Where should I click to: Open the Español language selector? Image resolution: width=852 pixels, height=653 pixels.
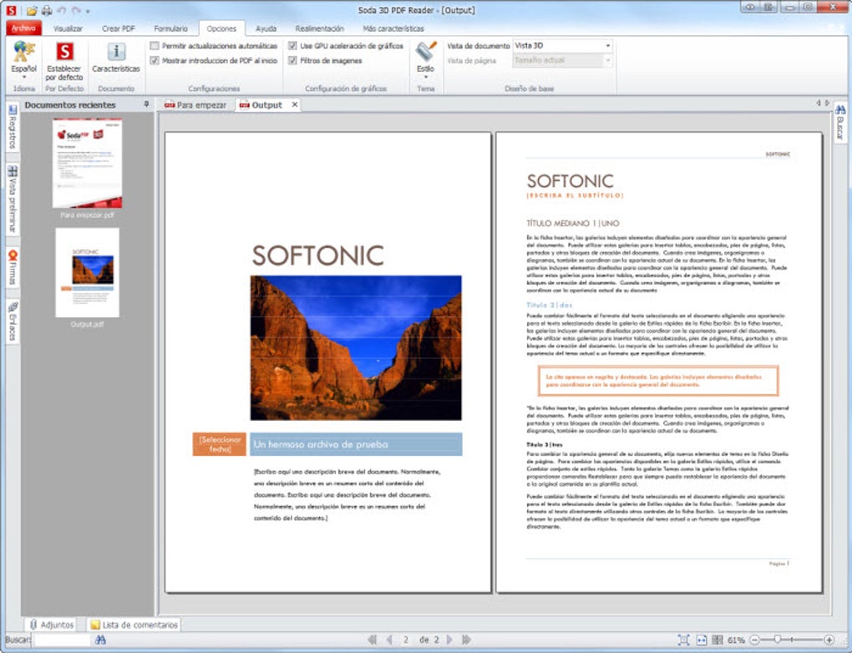click(24, 60)
